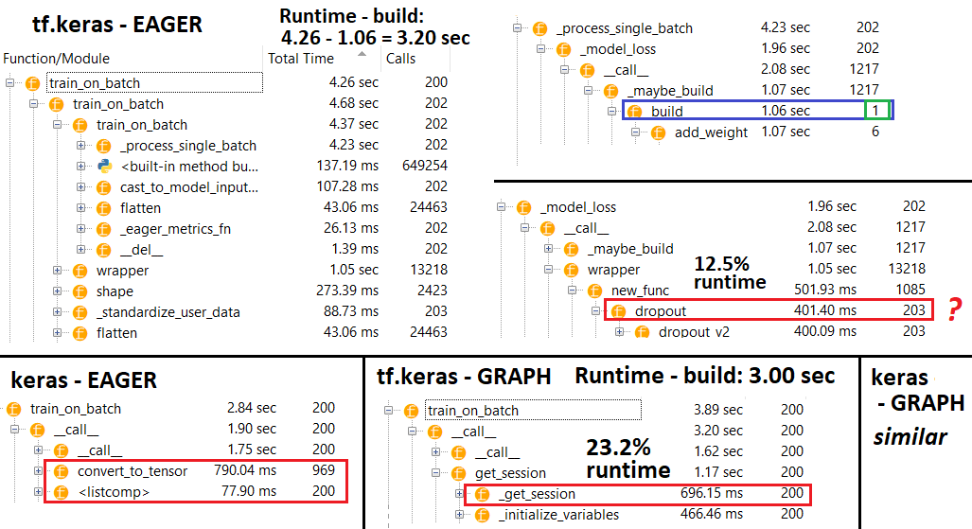Expand the built-in method node
Viewport: 972px width, 529px height.
80,167
